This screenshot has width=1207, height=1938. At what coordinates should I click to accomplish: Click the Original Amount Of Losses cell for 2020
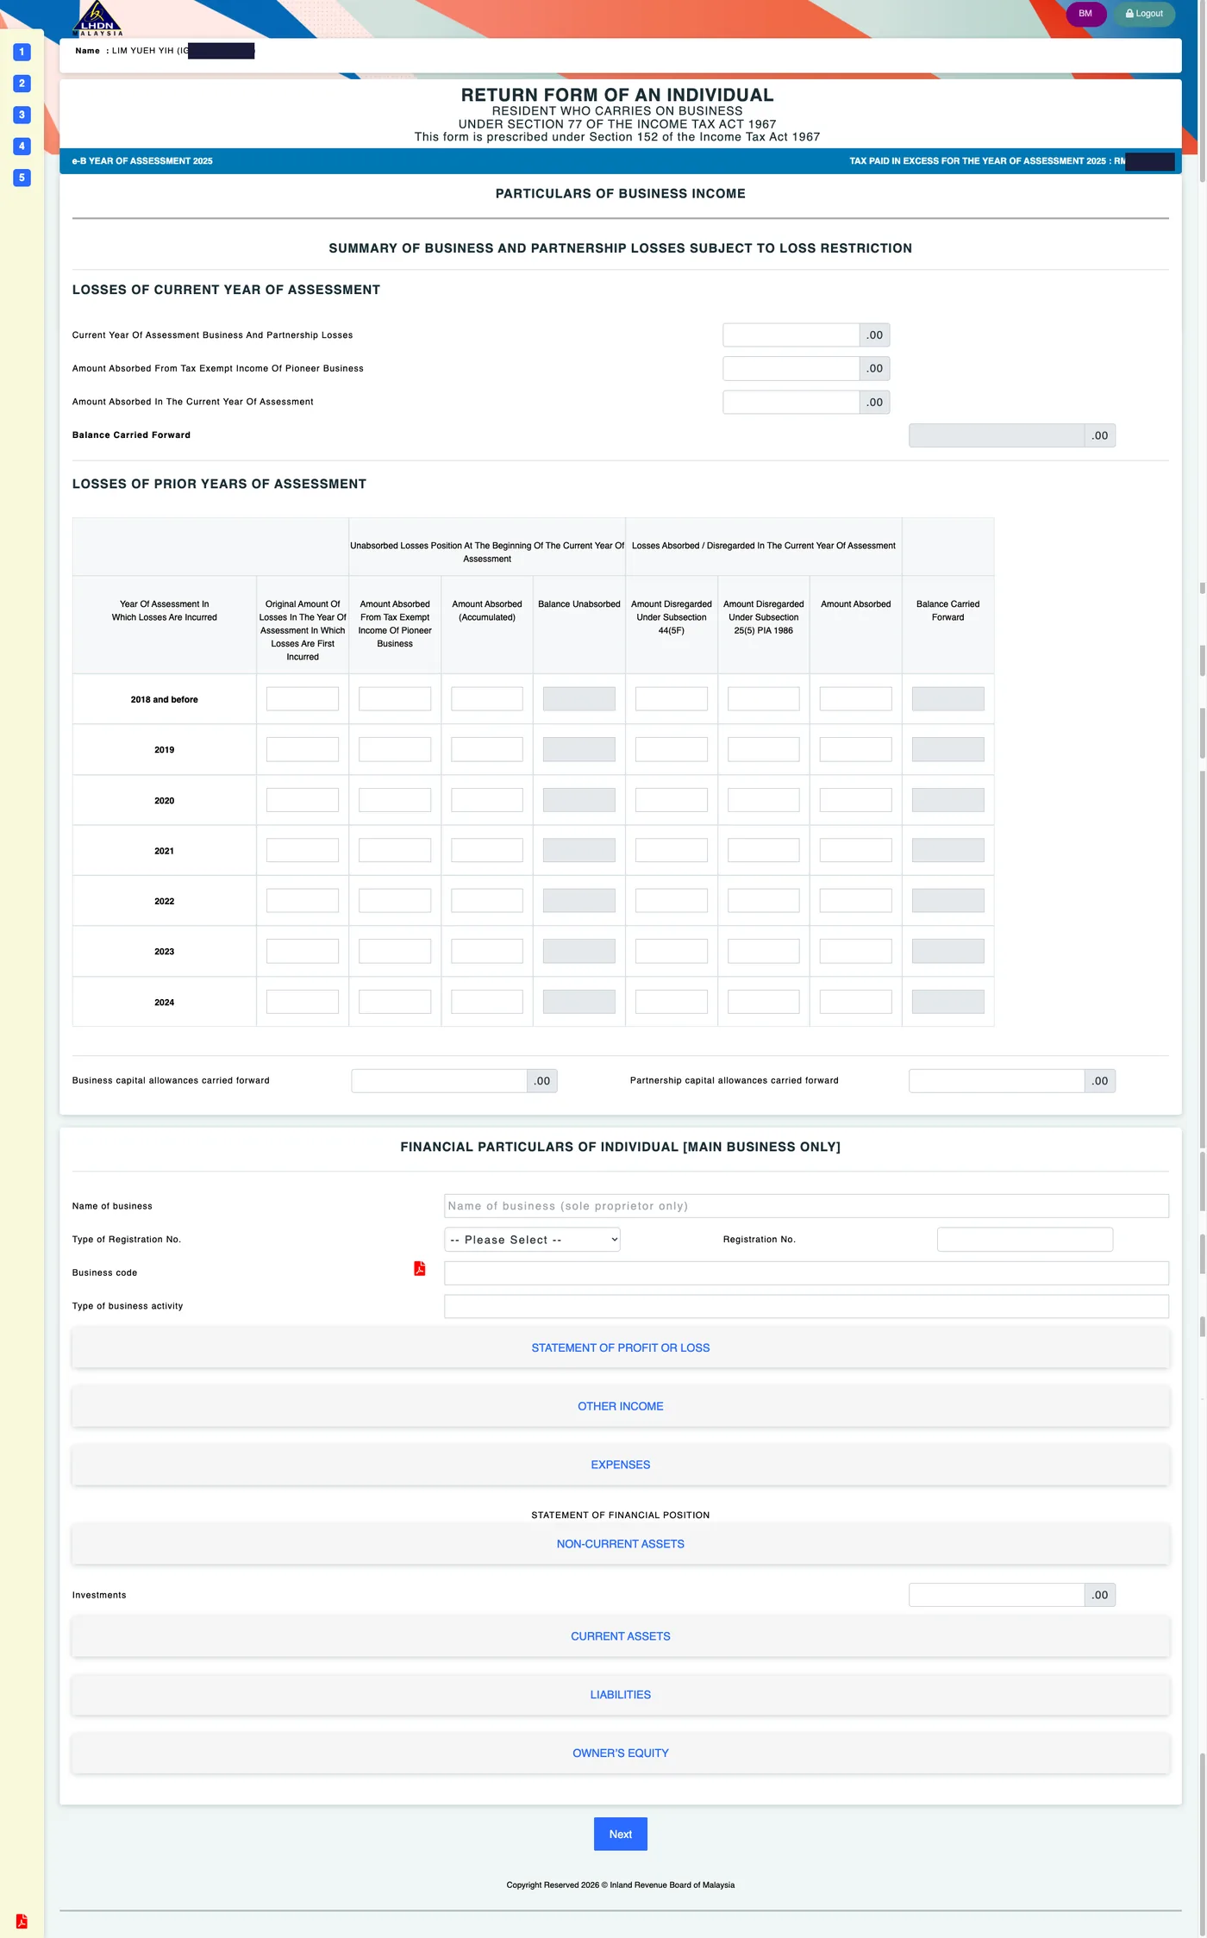(303, 800)
